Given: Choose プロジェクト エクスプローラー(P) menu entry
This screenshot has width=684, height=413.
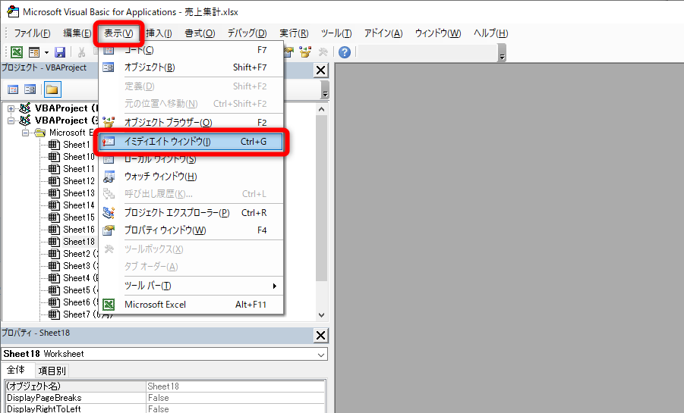Looking at the screenshot, I should 191,213.
